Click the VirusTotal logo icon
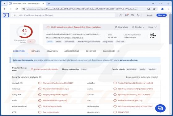173x116 pixels. [x=6, y=15]
